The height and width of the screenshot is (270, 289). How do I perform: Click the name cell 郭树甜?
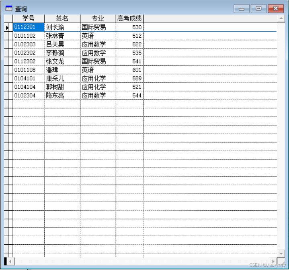click(x=62, y=87)
